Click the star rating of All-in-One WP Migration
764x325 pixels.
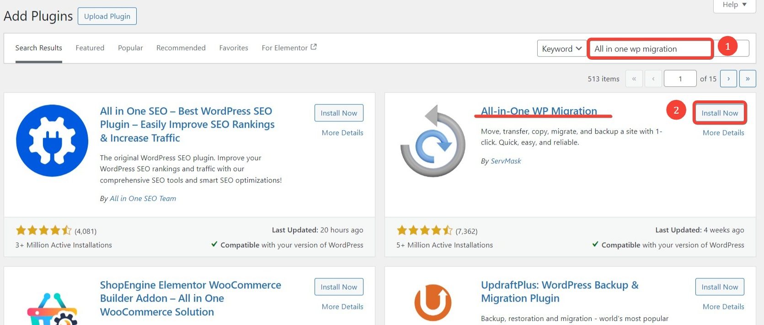[424, 231]
